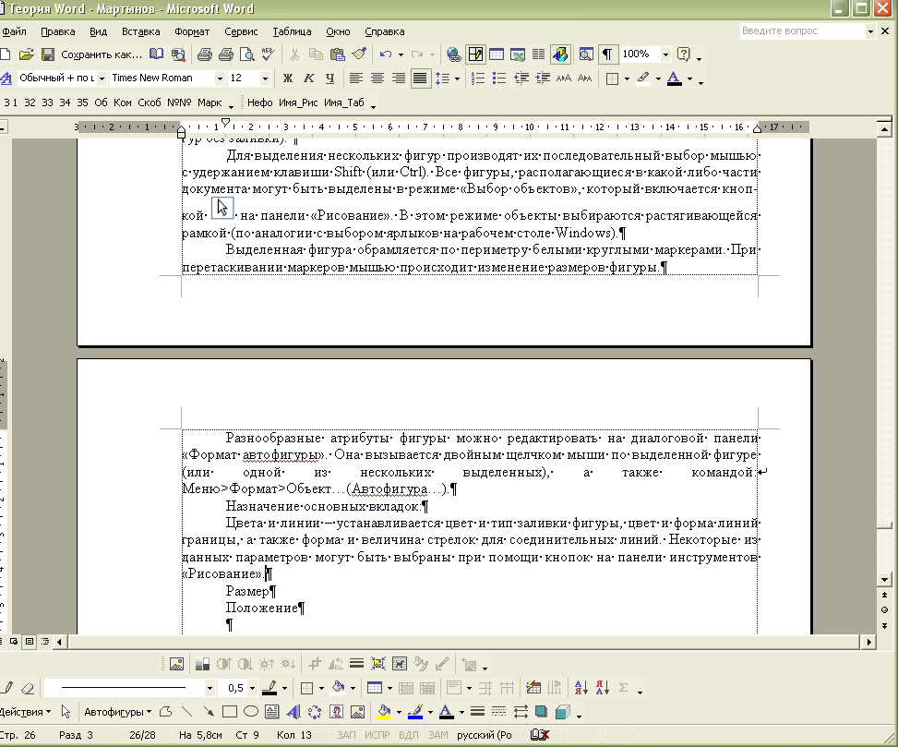
Task: Toggle show paragraph marks ¶ button
Action: [607, 54]
